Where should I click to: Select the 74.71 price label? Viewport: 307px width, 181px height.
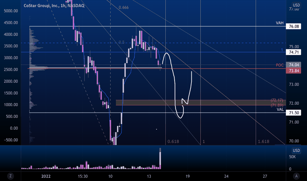pos(293,52)
